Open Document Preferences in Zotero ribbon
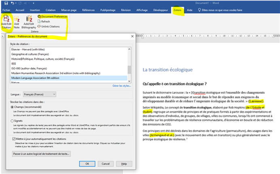The image size is (280, 174). point(53,17)
